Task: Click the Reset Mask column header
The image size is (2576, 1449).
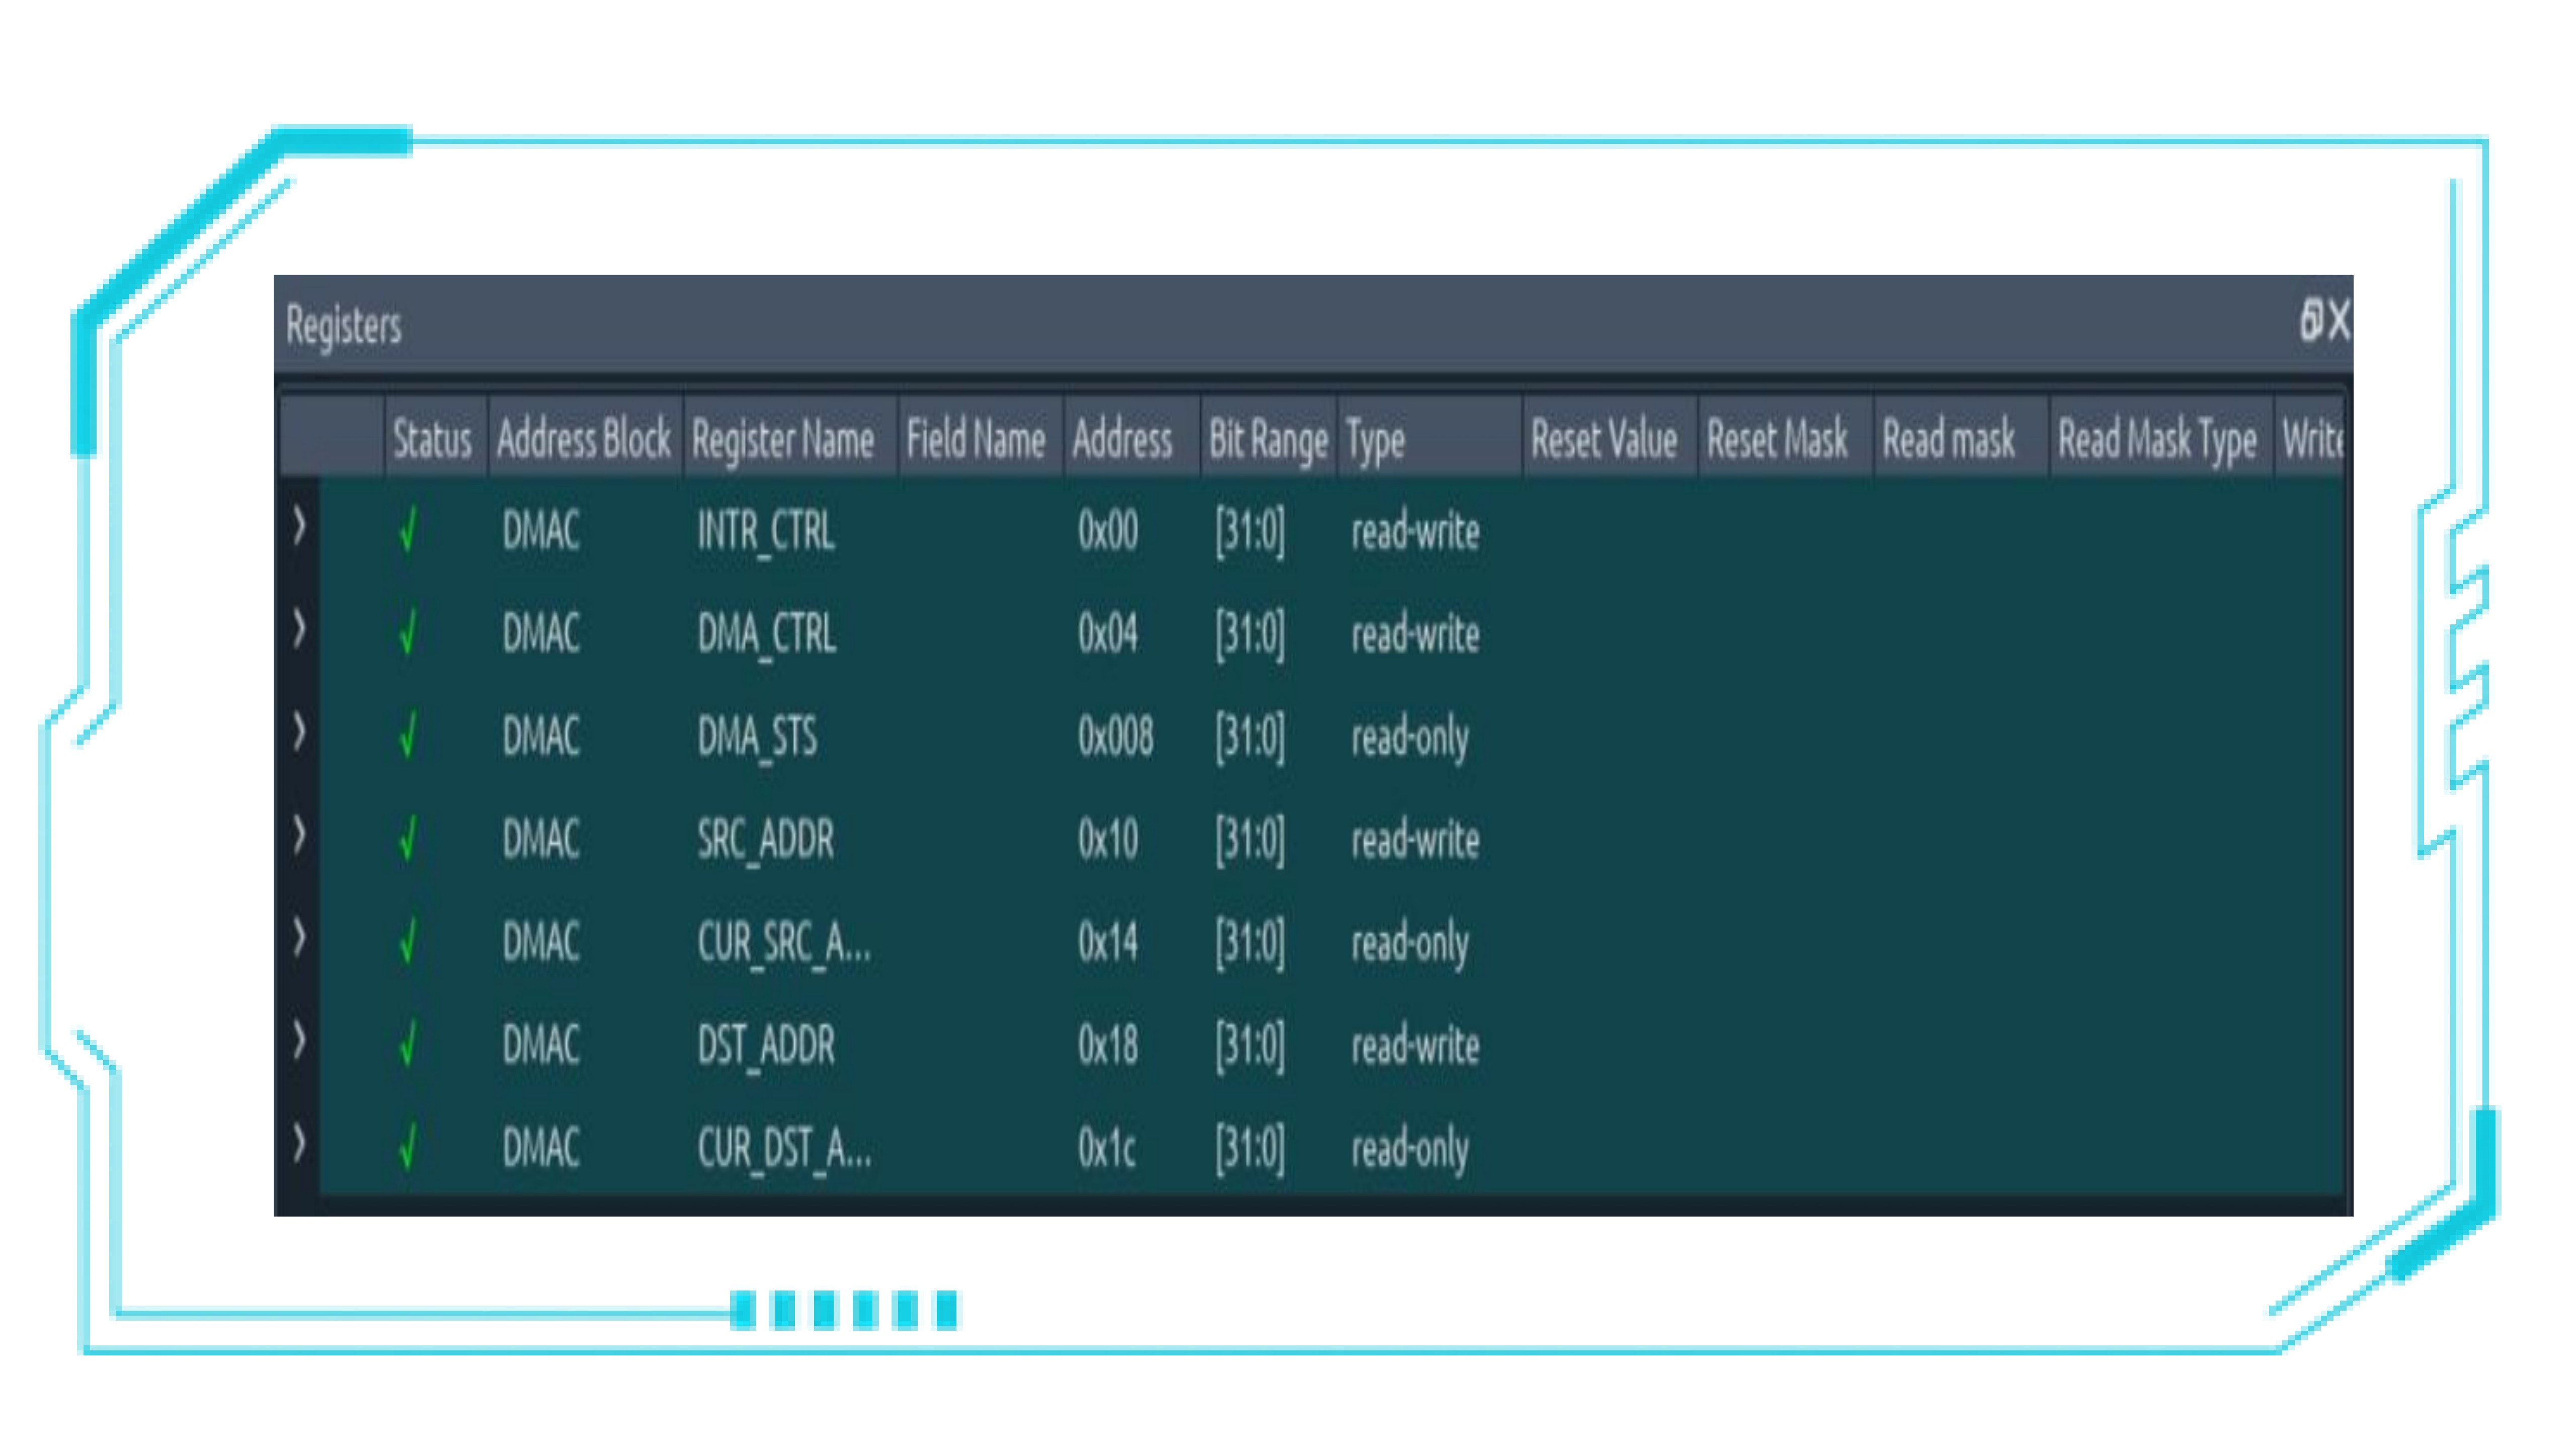Action: tap(1785, 438)
